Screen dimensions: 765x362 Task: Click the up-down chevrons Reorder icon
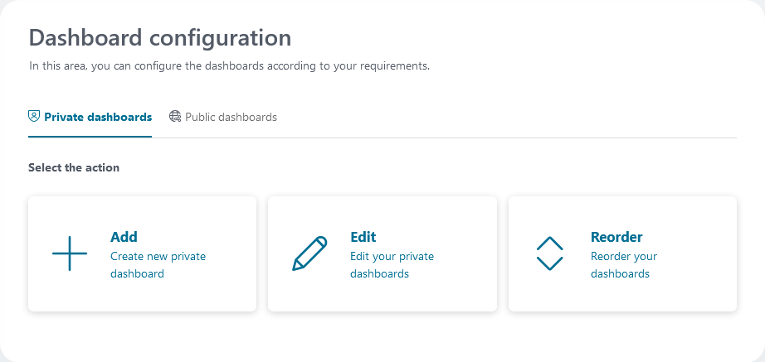(550, 253)
